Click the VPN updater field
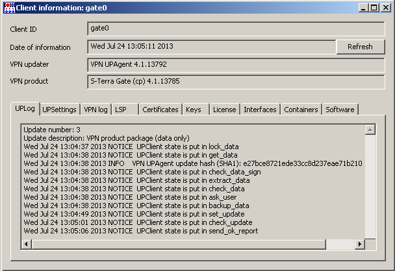 tap(236, 65)
